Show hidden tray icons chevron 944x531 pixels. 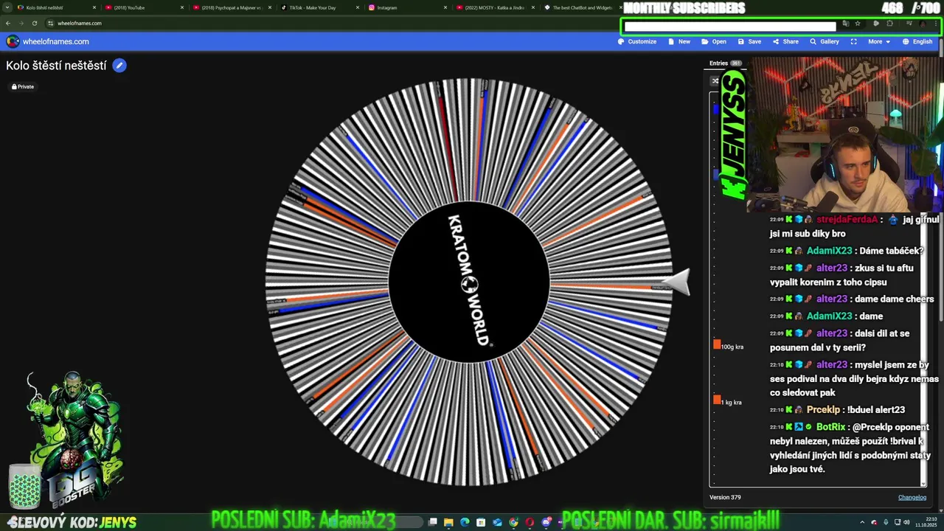point(862,522)
